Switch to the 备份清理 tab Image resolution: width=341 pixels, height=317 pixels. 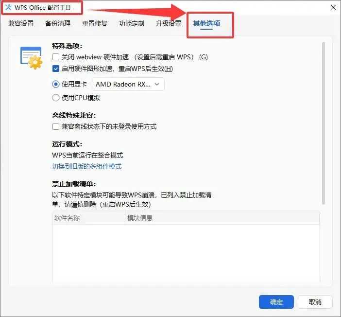pyautogui.click(x=58, y=23)
